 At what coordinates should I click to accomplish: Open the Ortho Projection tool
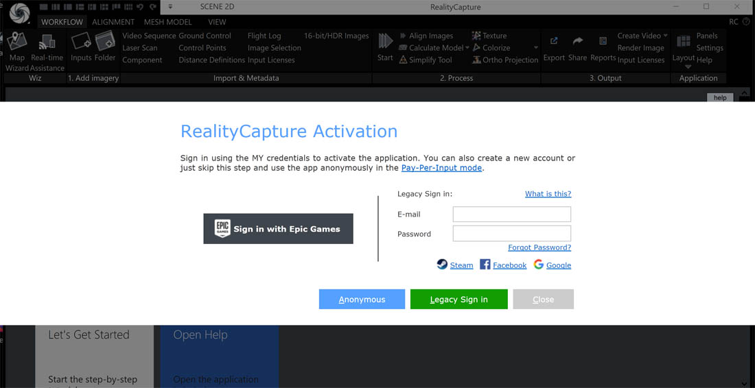click(504, 60)
